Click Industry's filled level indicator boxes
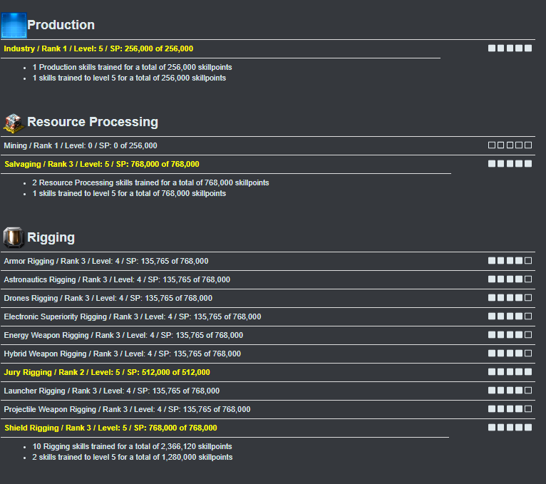The image size is (546, 484). 510,48
